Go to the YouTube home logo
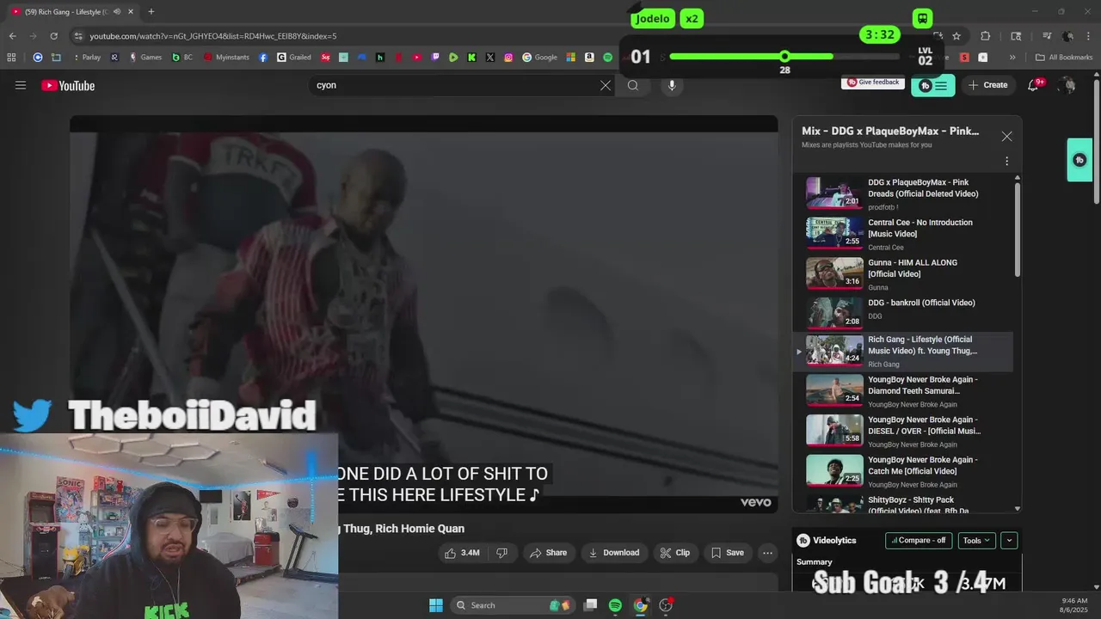 pos(68,85)
